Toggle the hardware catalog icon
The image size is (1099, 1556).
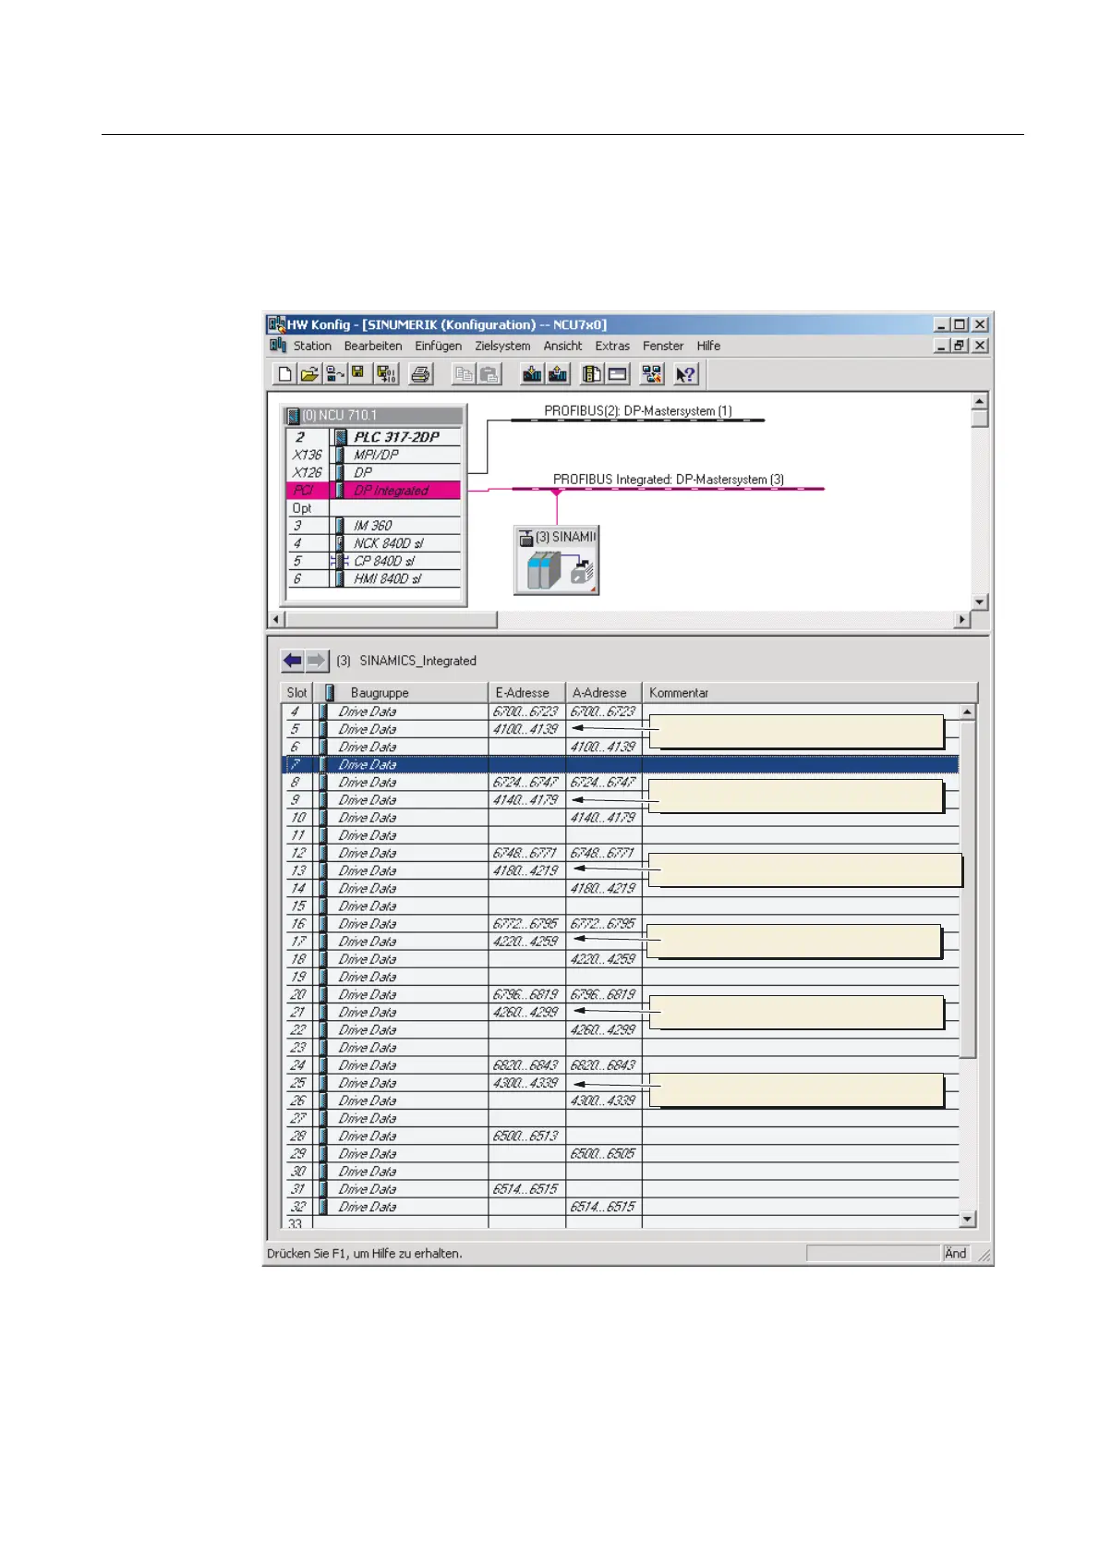[592, 374]
